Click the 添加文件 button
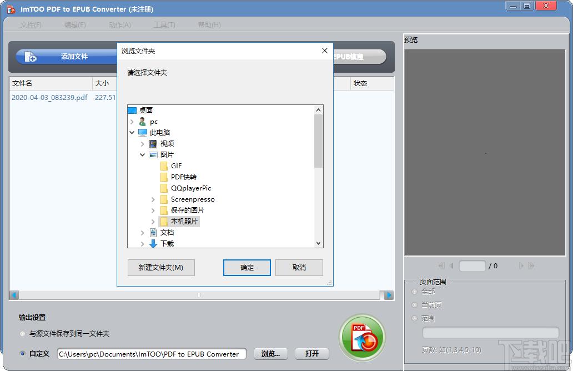Screen dimensions: 573x371 (x=66, y=57)
